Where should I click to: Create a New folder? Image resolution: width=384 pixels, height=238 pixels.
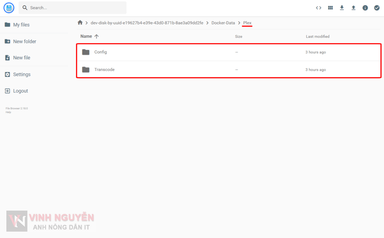pos(23,41)
